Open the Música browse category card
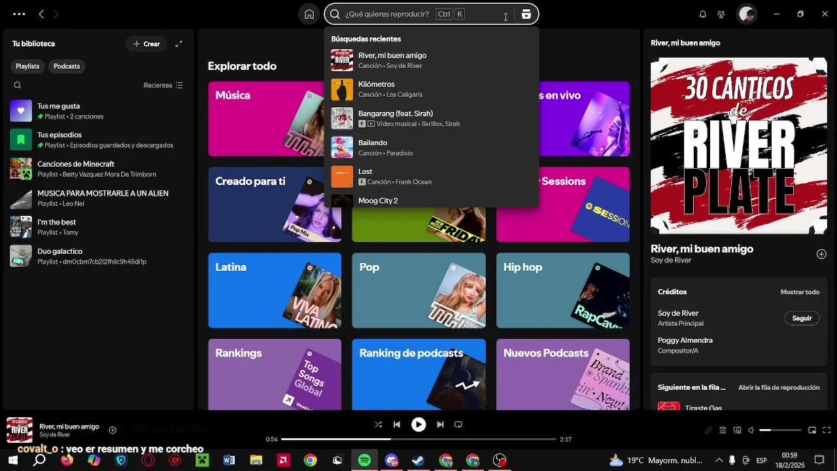Viewport: 837px width, 471px height. (x=265, y=118)
